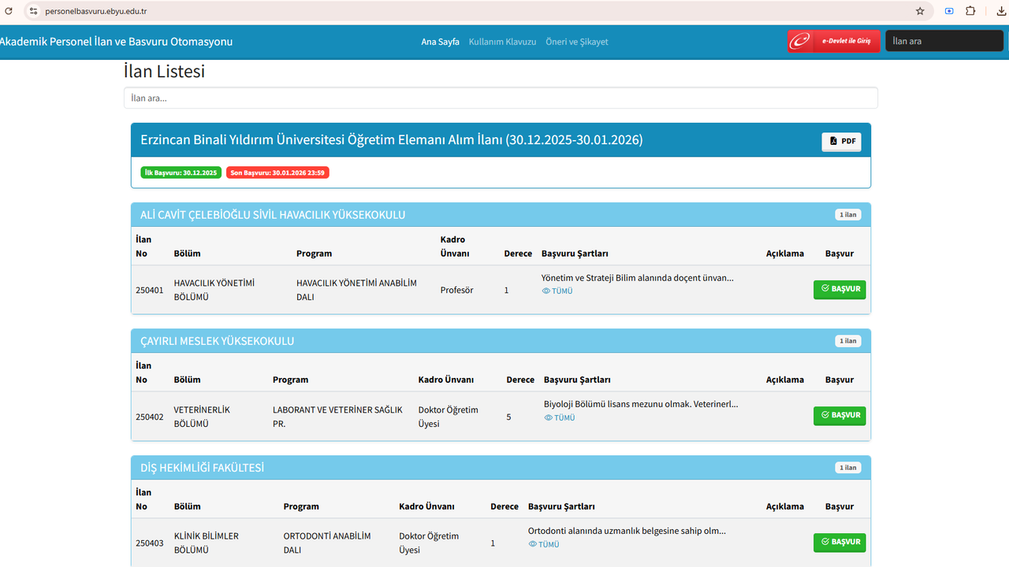Show all requirements (TÜMÜ) for listing 250401

point(558,291)
